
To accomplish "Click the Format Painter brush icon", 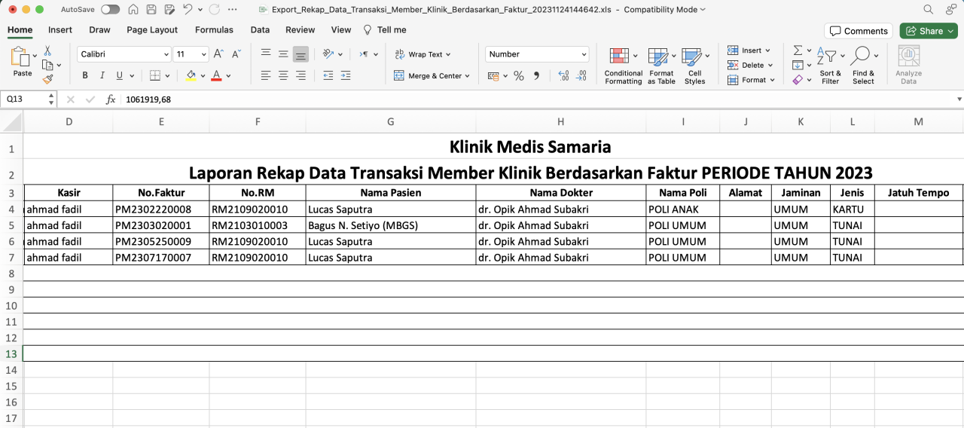I will tap(47, 79).
